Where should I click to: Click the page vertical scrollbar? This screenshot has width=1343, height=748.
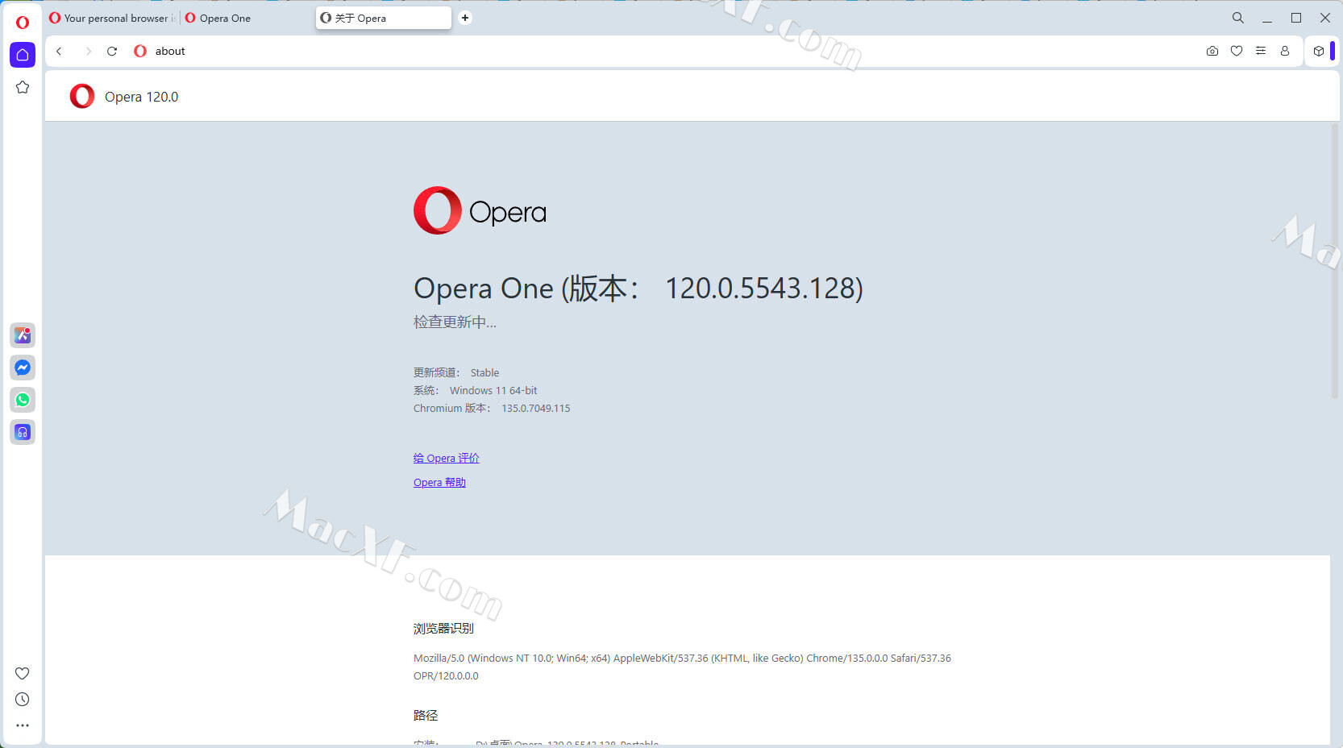click(x=1335, y=260)
